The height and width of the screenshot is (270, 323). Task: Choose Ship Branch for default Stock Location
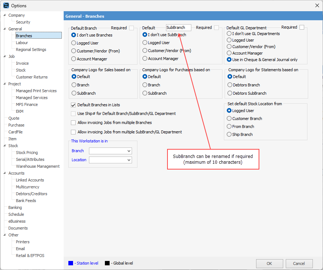point(229,134)
